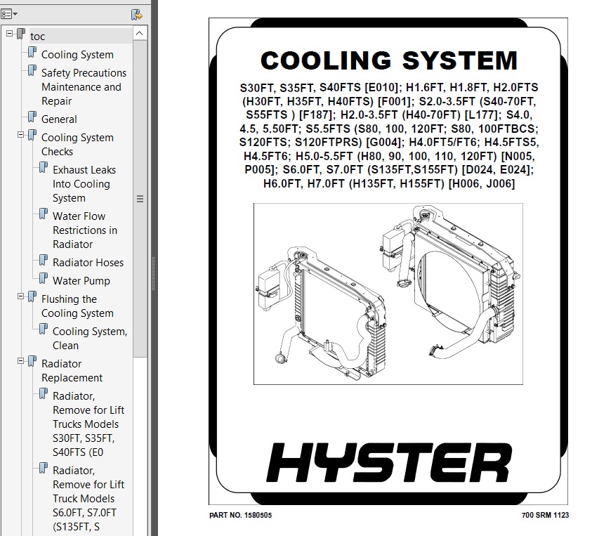Open the Water Pump bookmark

point(81,281)
